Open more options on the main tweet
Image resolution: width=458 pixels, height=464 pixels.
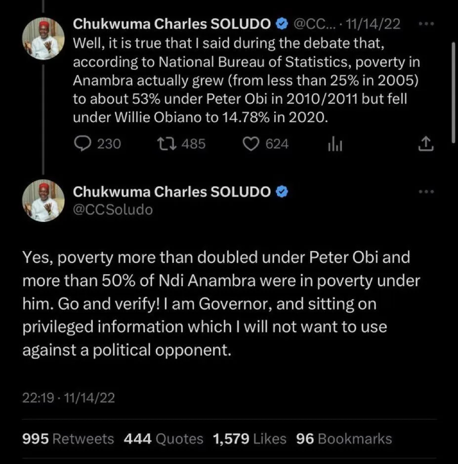[425, 192]
